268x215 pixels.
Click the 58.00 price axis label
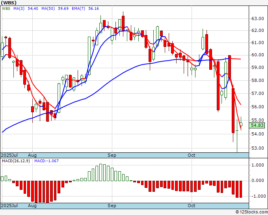258,80
